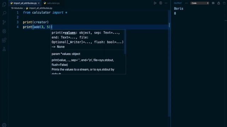Viewport: 227px width, 127px height.
Task: Click 'param *values: object' in the hint popup
Action: click(66, 54)
